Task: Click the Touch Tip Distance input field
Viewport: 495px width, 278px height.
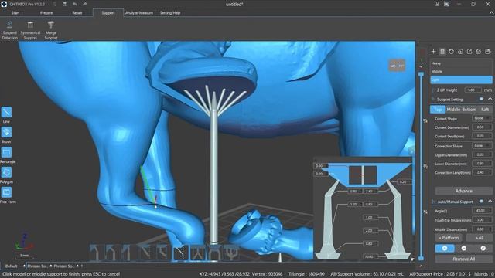Action: click(481, 219)
